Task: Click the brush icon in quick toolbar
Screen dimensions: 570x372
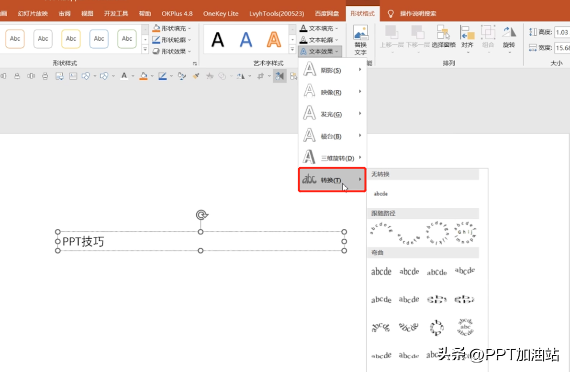Action: (x=196, y=76)
